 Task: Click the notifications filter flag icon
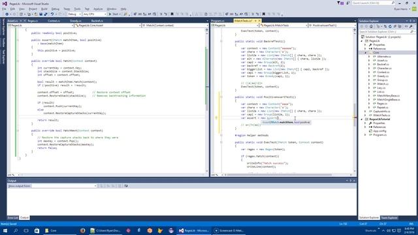click(x=340, y=3)
